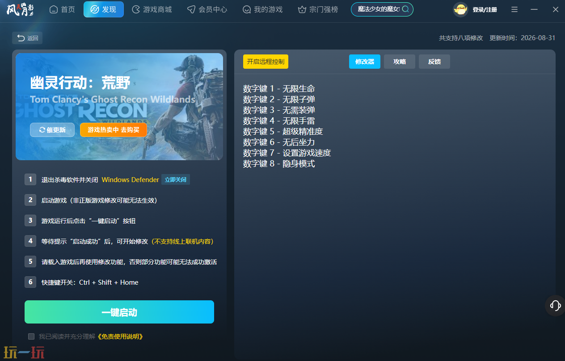565x361 pixels.
Task: Open the 首页 home tab
Action: [62, 9]
